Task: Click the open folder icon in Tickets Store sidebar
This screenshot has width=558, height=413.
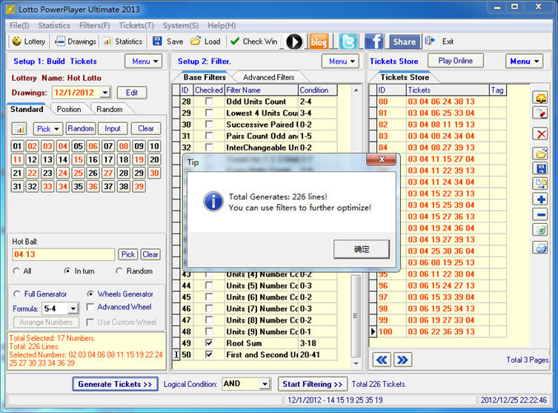Action: click(x=540, y=153)
